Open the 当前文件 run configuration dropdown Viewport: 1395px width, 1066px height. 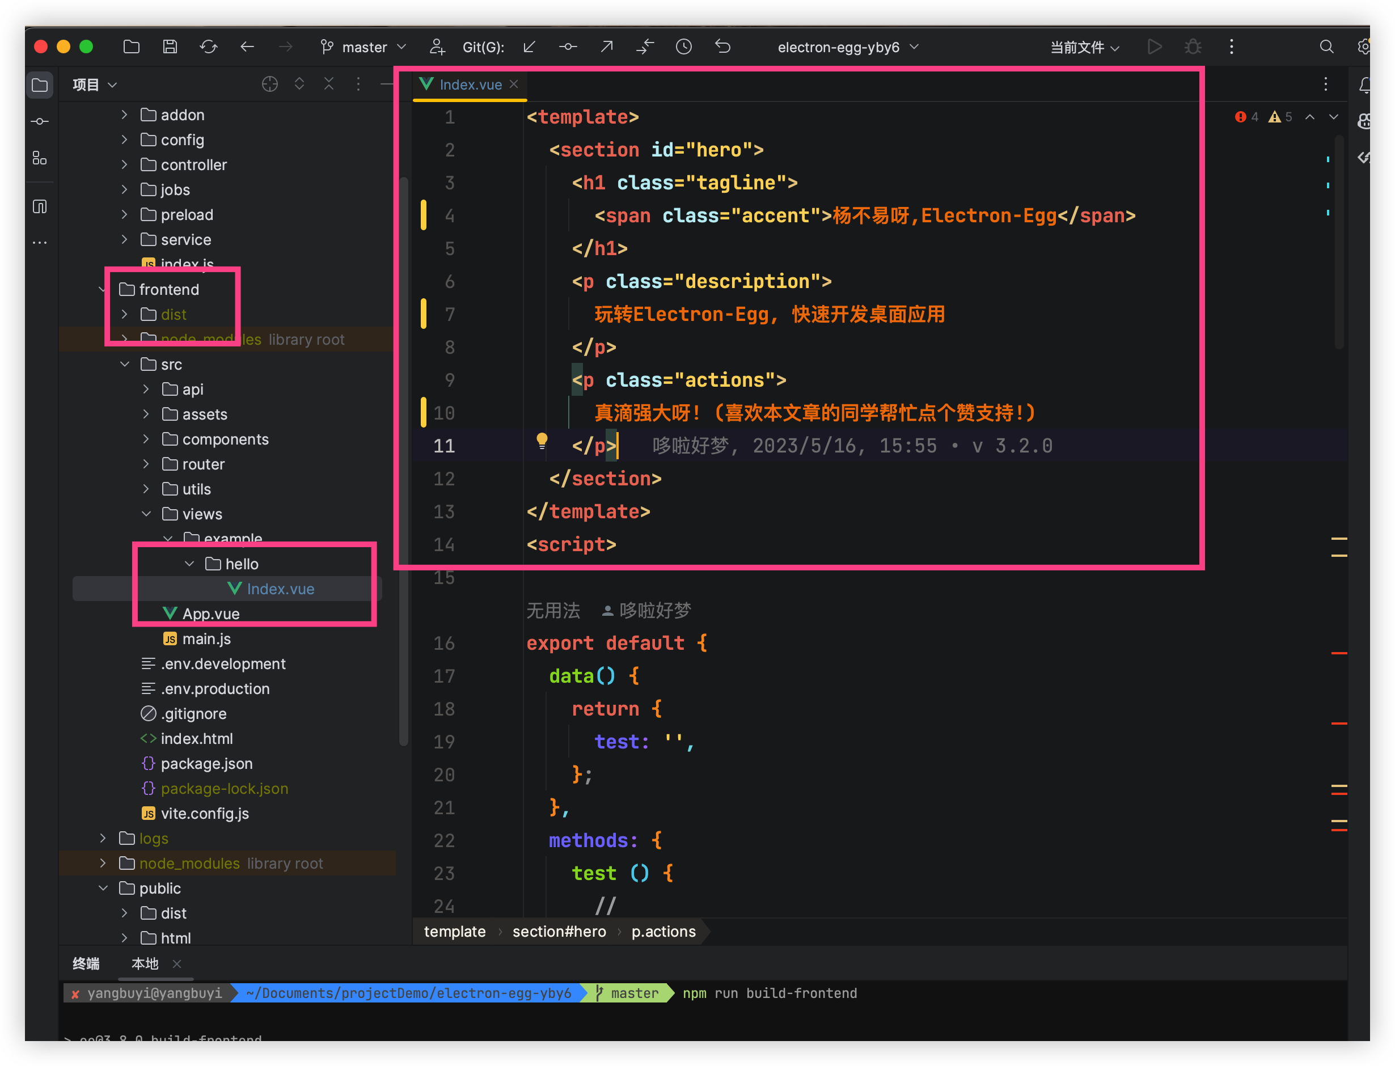coord(1085,47)
